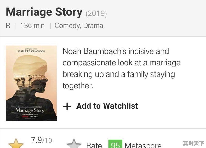This screenshot has height=148, width=206.
Task: Select the Rate label
Action: pos(94,145)
